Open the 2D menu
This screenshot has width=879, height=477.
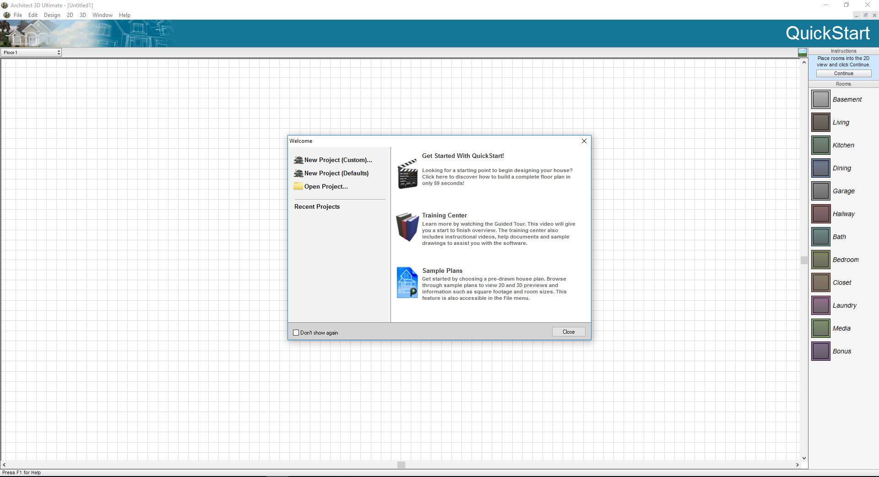click(x=70, y=15)
